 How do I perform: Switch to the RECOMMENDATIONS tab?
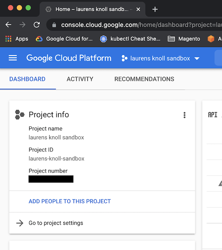click(144, 79)
